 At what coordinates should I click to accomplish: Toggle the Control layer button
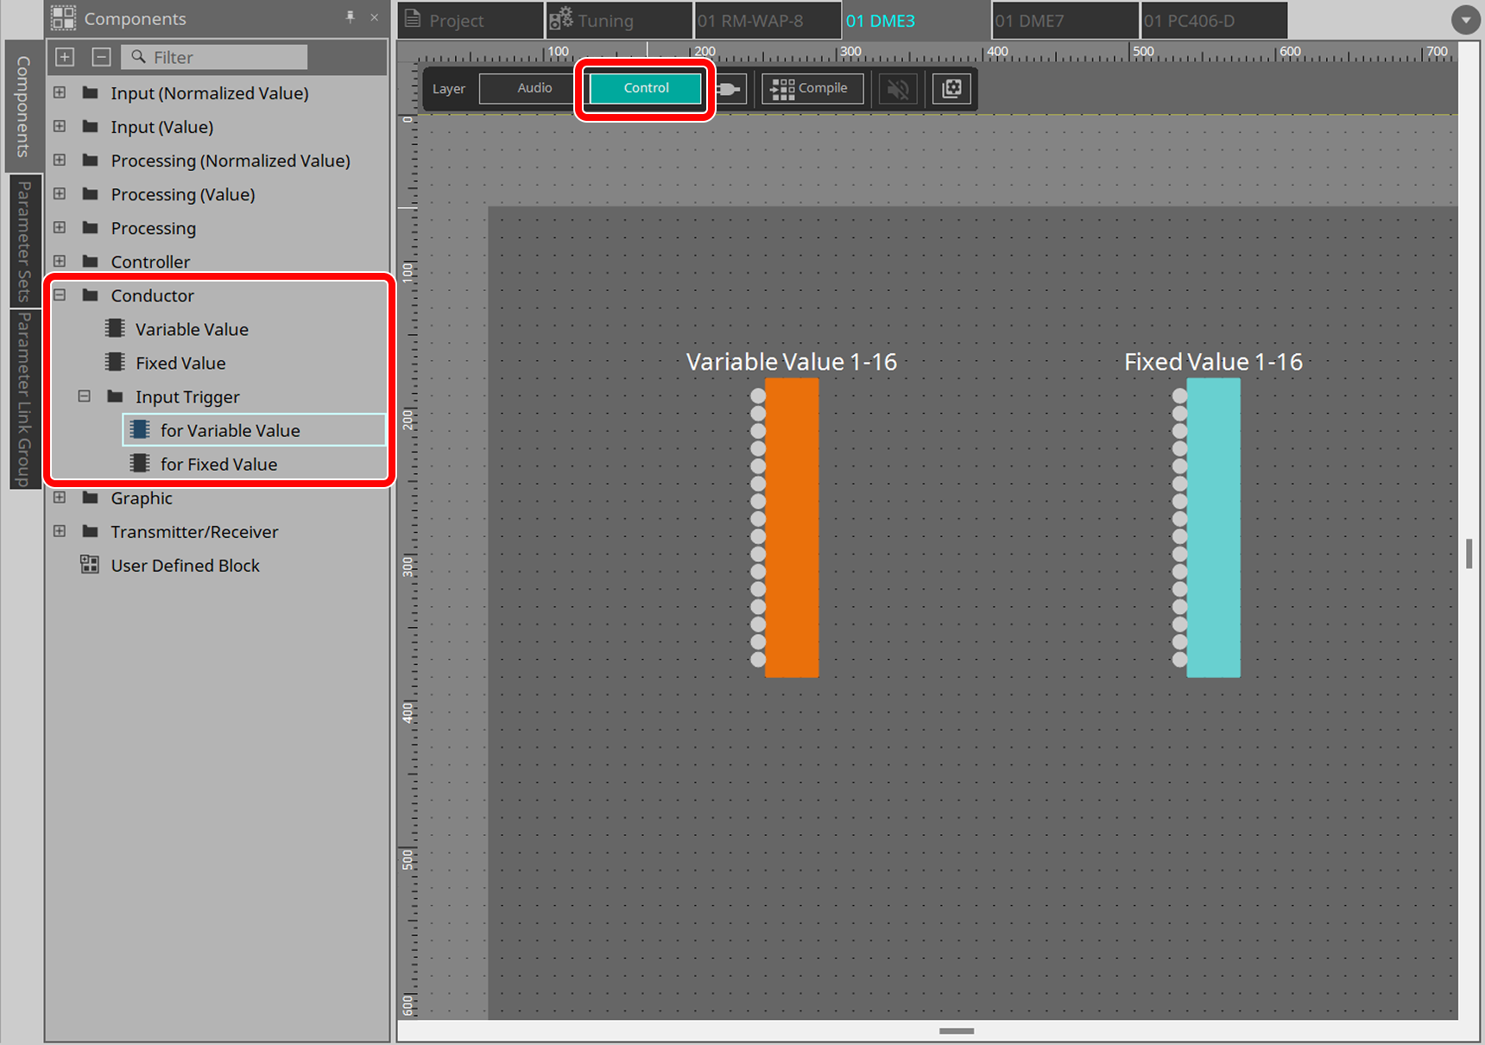[645, 87]
